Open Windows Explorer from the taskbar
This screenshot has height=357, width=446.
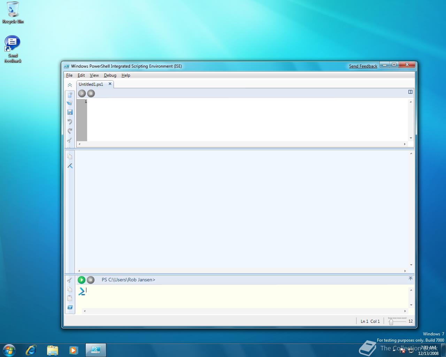tap(52, 350)
